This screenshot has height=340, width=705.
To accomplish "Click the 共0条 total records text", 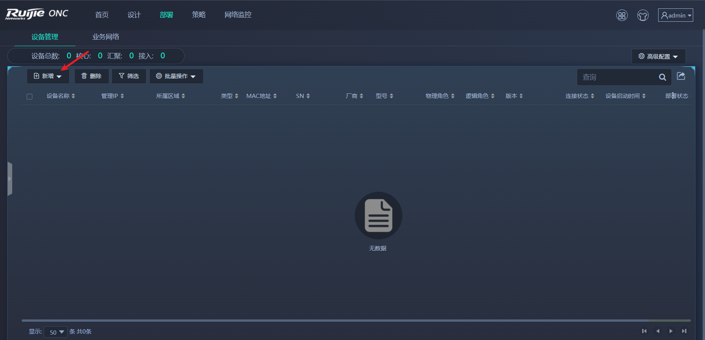I will pos(84,332).
